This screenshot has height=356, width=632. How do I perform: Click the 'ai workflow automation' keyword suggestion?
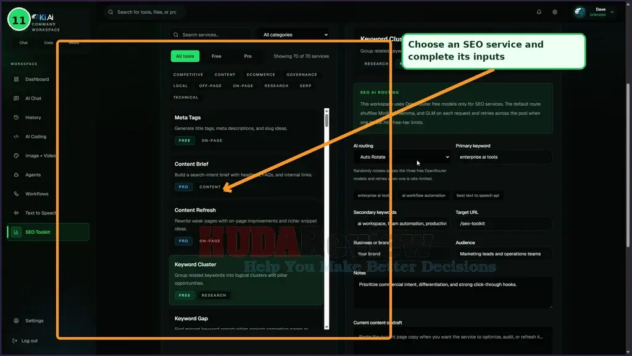[x=423, y=195]
